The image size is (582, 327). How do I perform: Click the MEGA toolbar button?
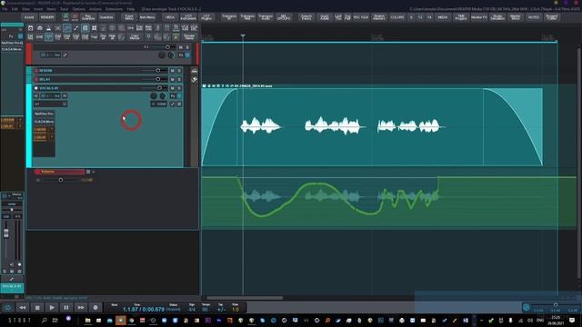(170, 17)
